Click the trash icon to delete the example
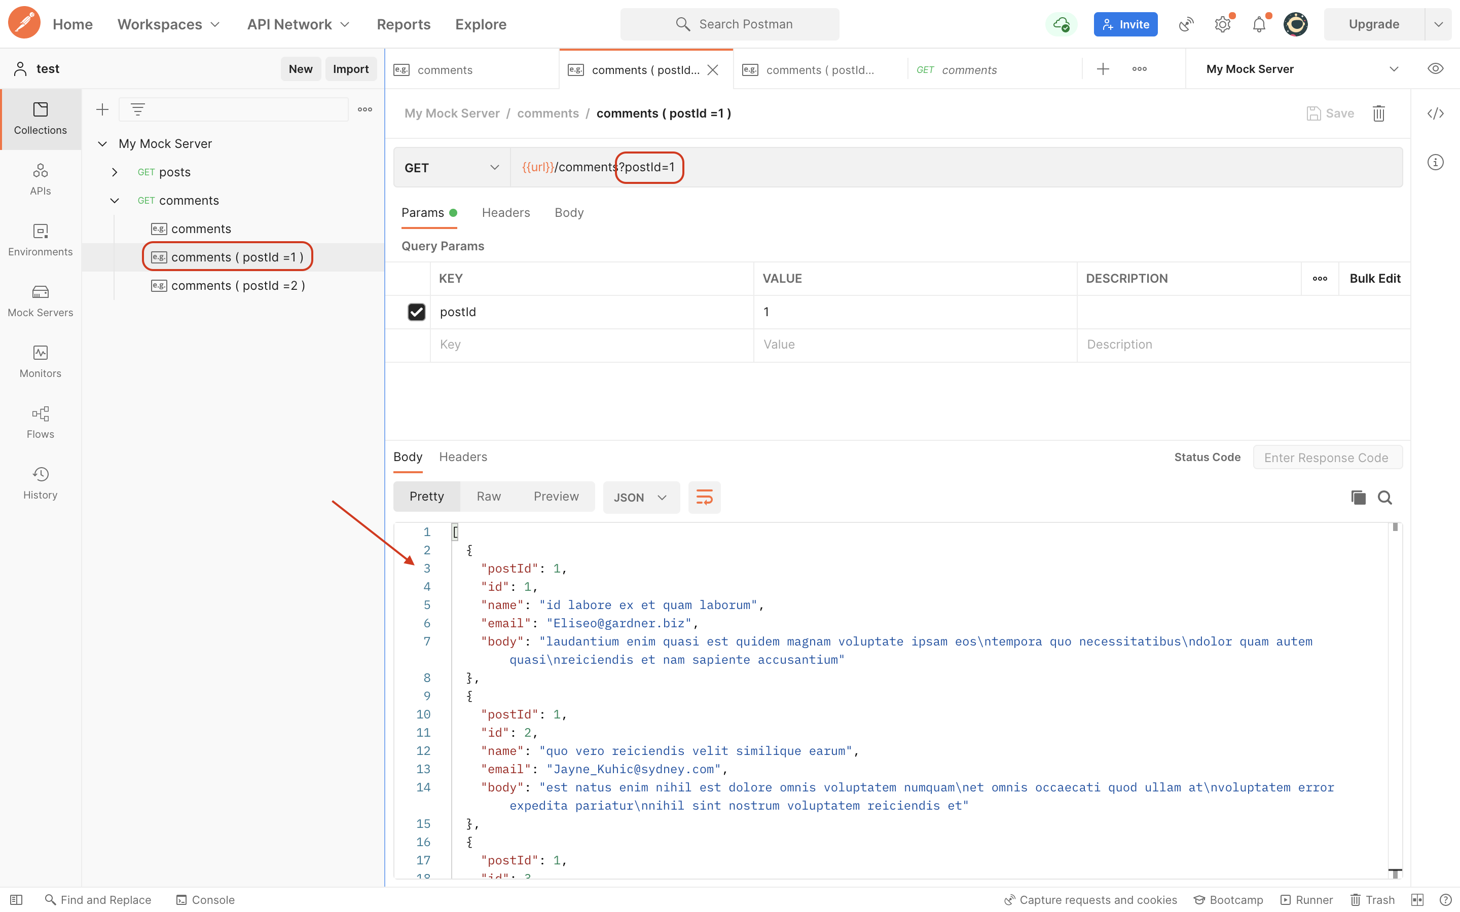This screenshot has height=912, width=1460. [1378, 113]
